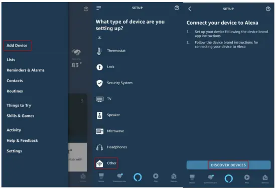The image size is (276, 189).
Task: Go back using the left arrow
Action: point(190,9)
